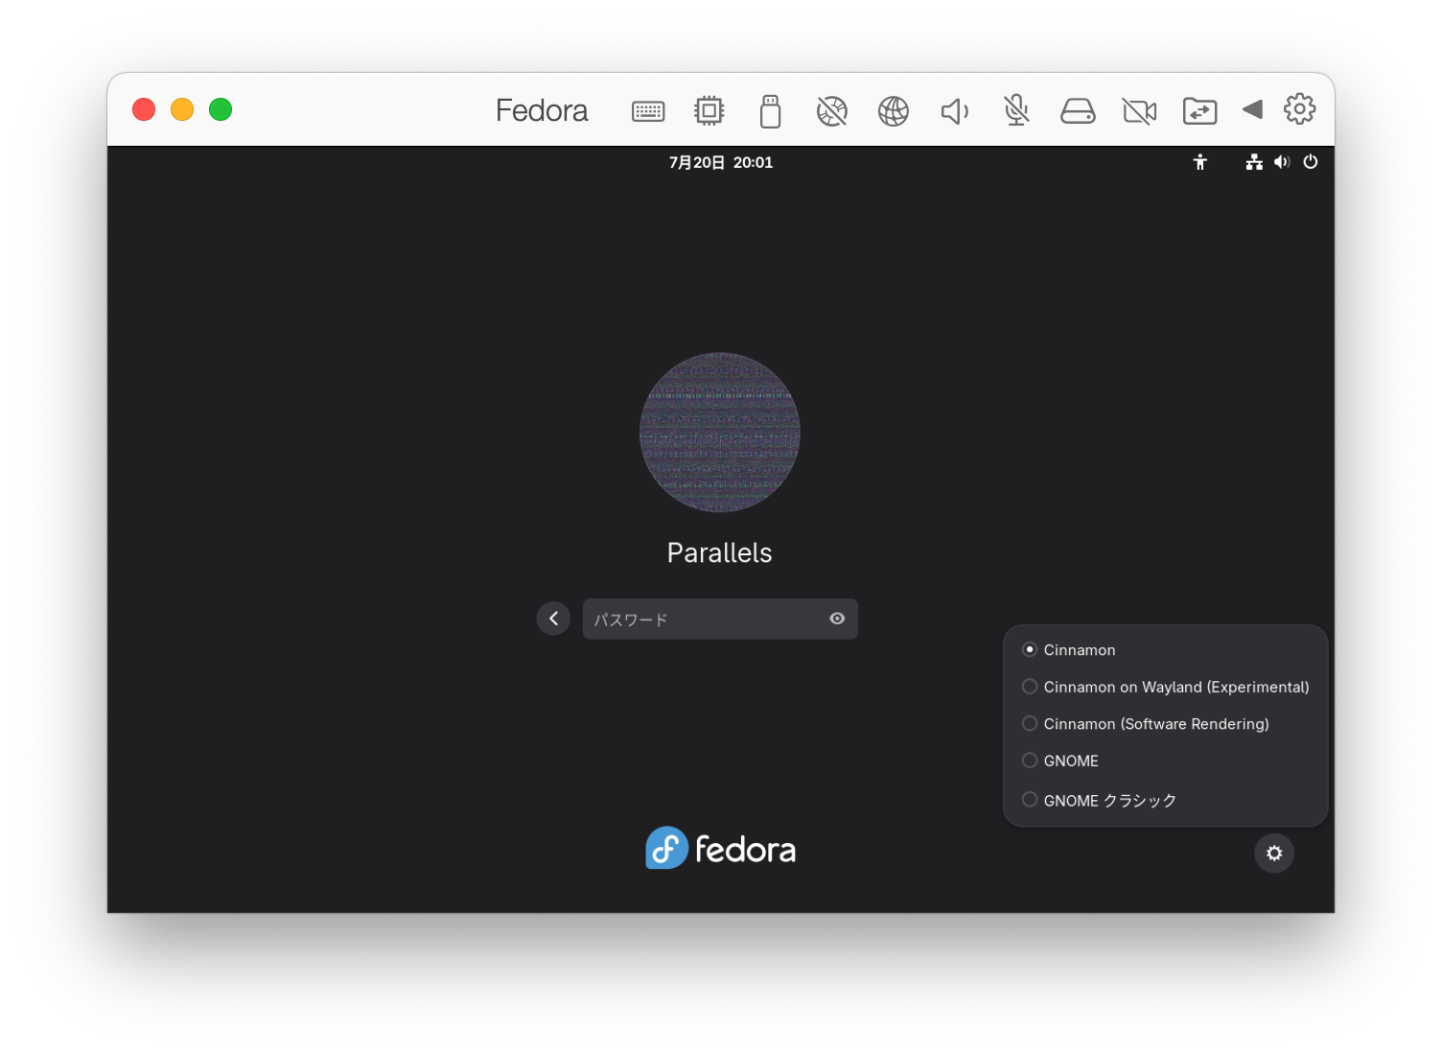The width and height of the screenshot is (1442, 1055).
Task: Open the shared folder icon in toolbar
Action: tap(1199, 111)
